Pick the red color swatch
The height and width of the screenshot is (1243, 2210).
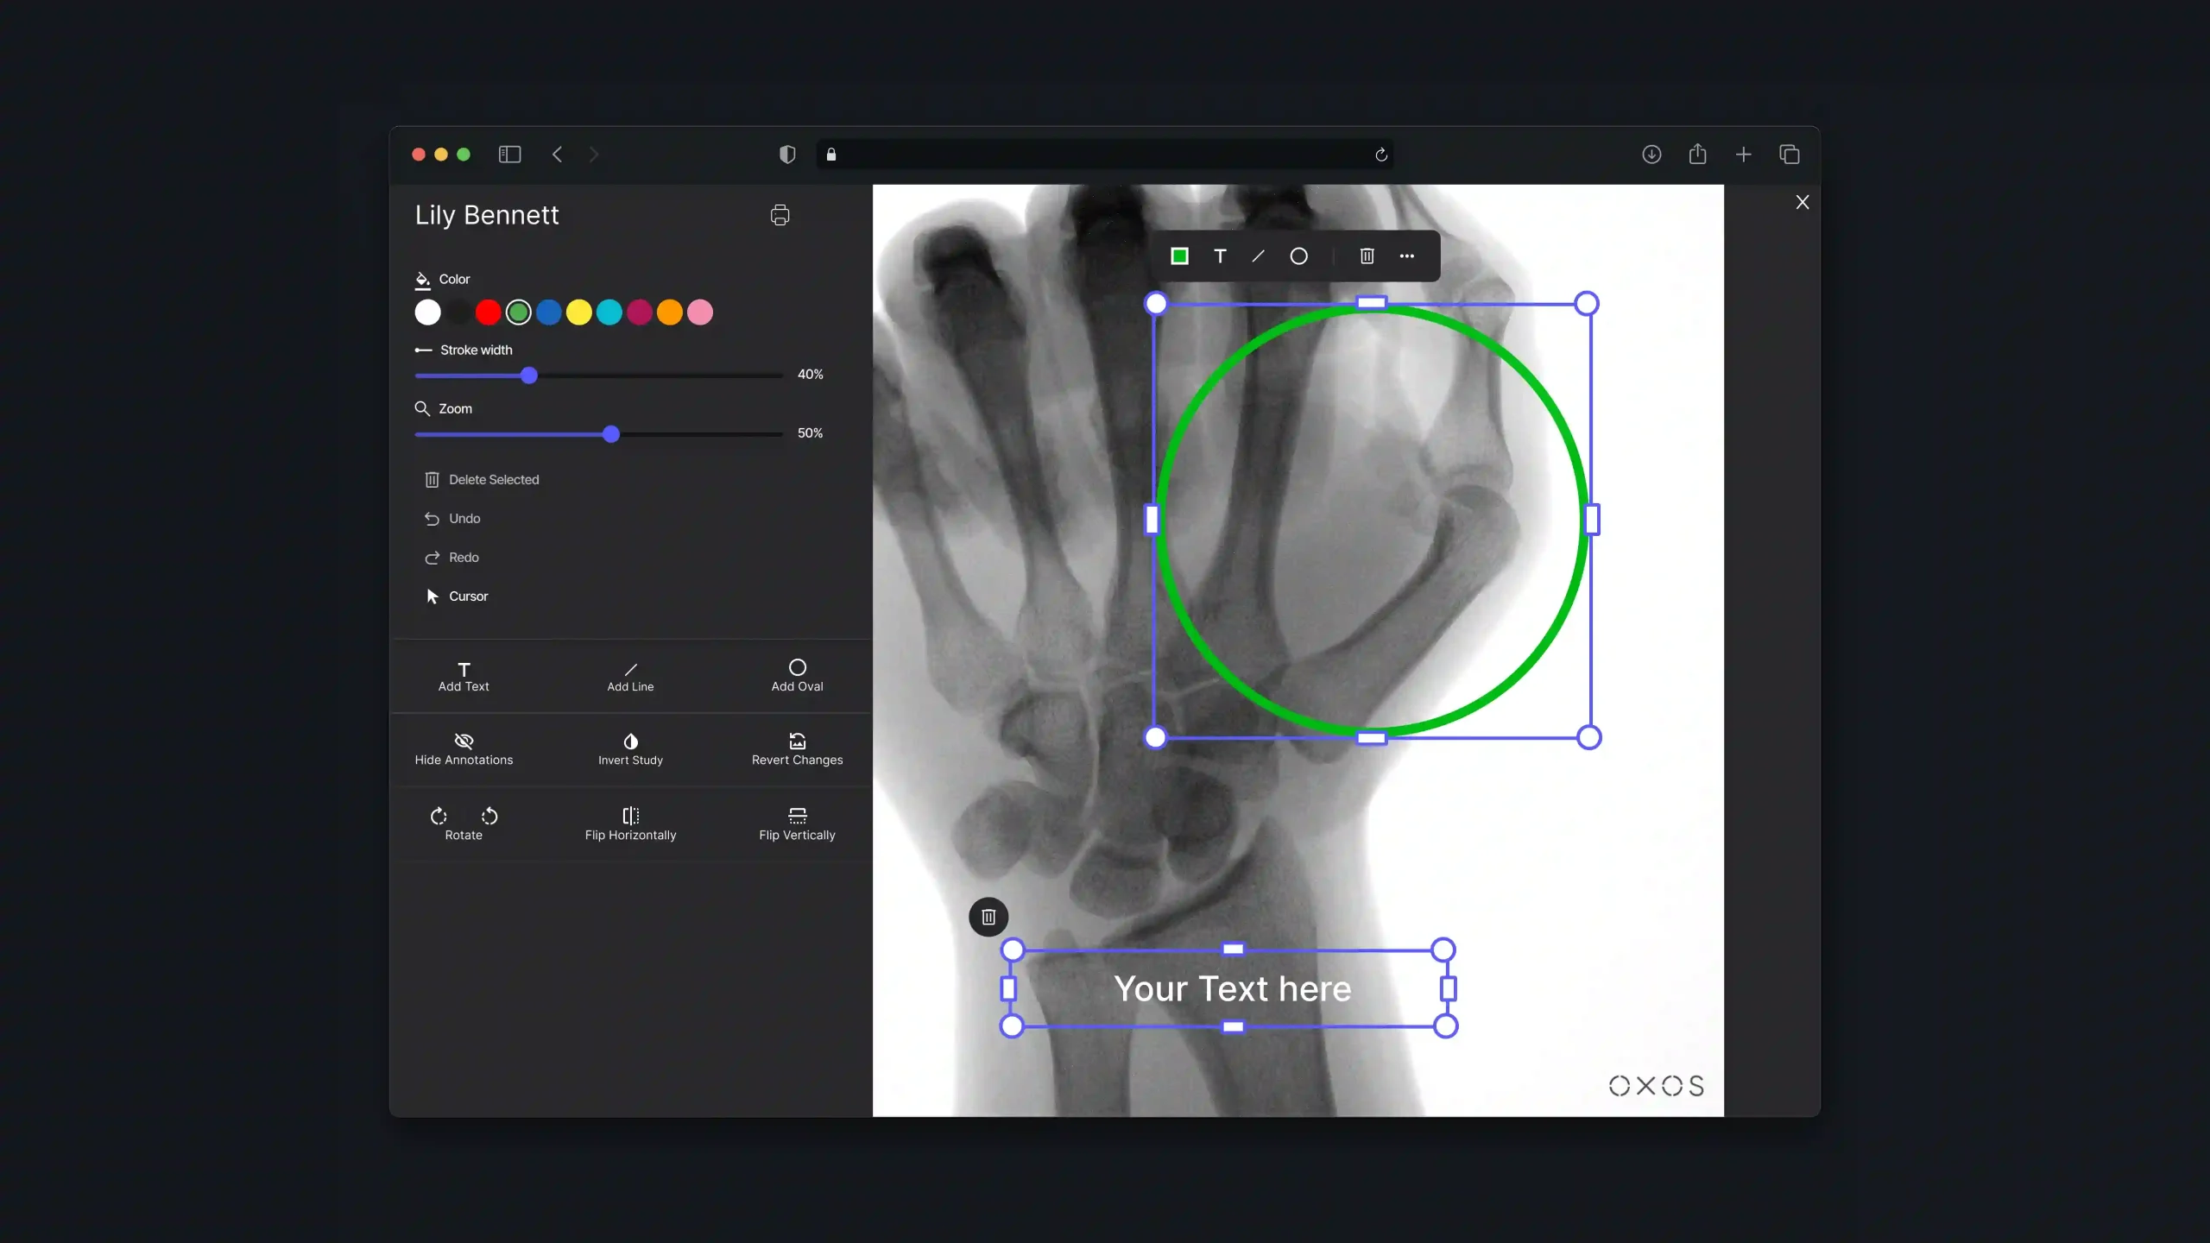click(488, 312)
